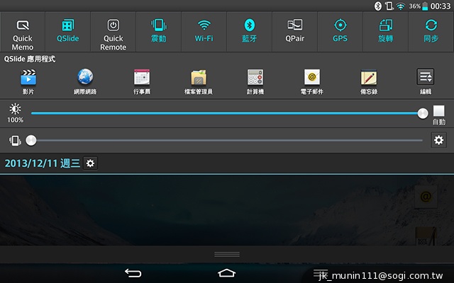Launch Quick Remote tile
Viewport: 454px width, 283px height.
click(x=113, y=32)
